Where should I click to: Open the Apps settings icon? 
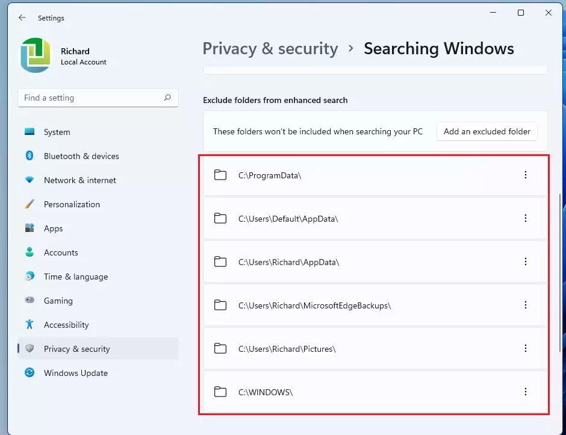(x=29, y=228)
